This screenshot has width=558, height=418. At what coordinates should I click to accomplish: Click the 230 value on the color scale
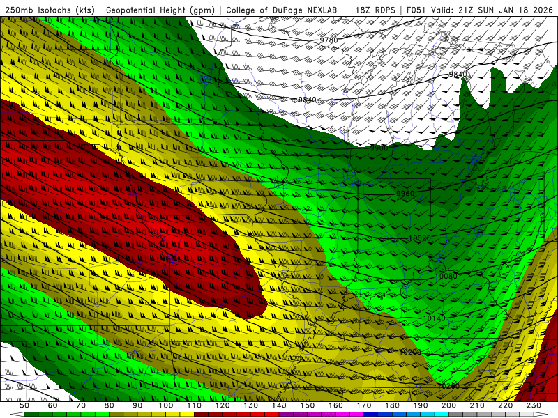(534, 405)
